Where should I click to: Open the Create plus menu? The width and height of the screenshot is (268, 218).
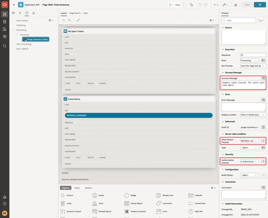216,5
